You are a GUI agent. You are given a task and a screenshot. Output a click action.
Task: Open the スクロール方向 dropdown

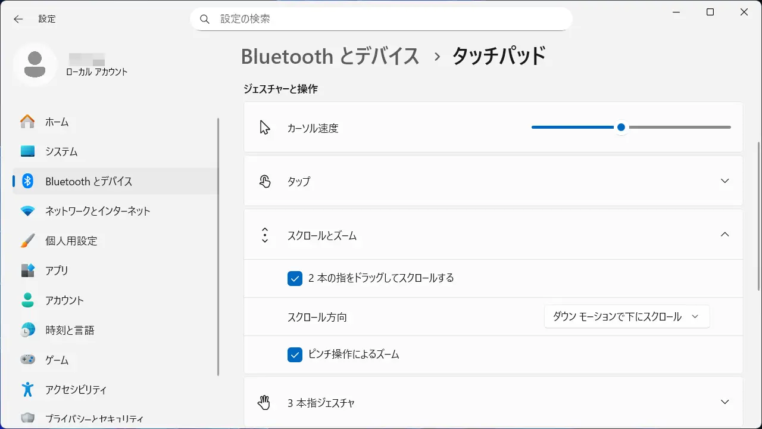(626, 317)
